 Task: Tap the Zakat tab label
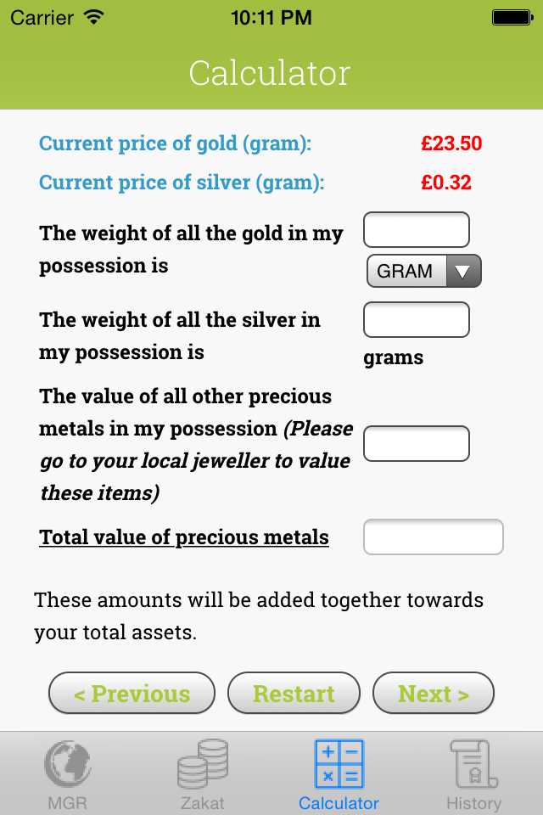[x=203, y=803]
